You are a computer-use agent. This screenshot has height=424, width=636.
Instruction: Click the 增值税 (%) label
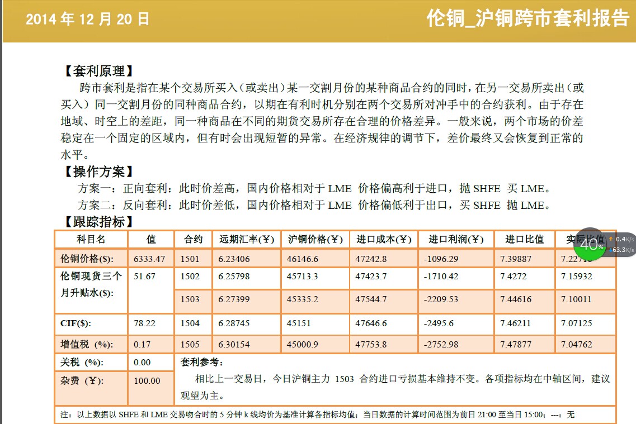(x=87, y=345)
